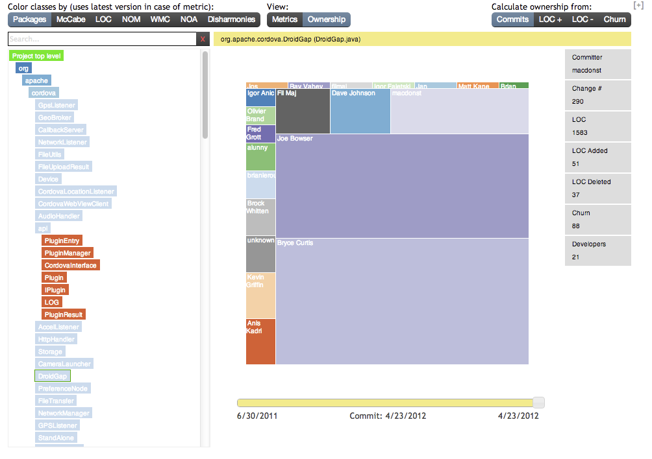Color classes by Disharmonies

[231, 19]
